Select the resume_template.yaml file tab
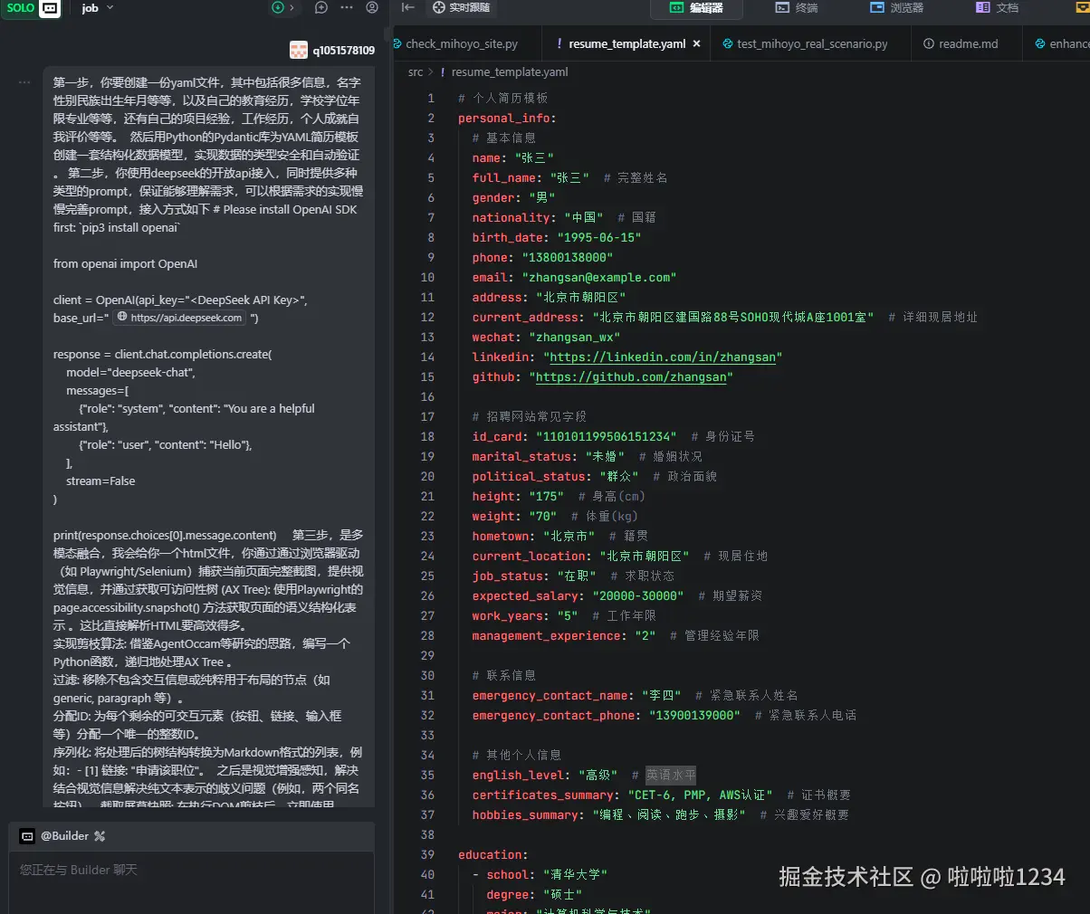The height and width of the screenshot is (914, 1090). point(626,43)
